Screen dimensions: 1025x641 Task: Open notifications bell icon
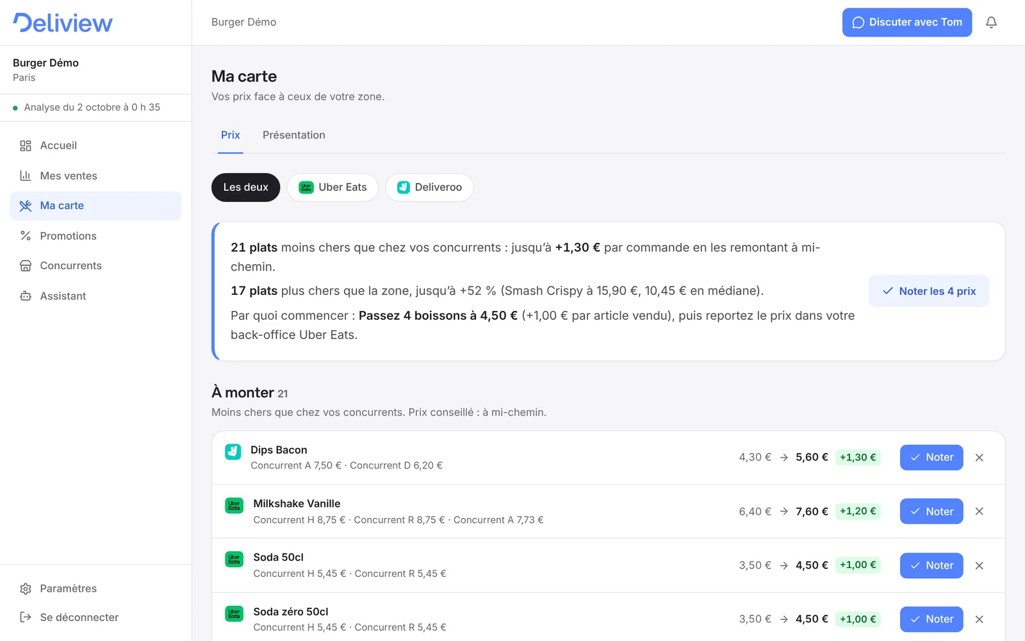coord(991,22)
